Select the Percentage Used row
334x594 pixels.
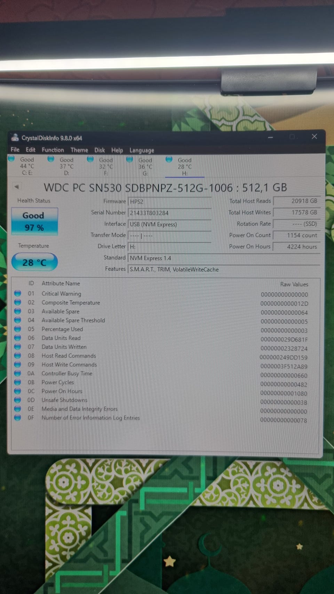166,329
